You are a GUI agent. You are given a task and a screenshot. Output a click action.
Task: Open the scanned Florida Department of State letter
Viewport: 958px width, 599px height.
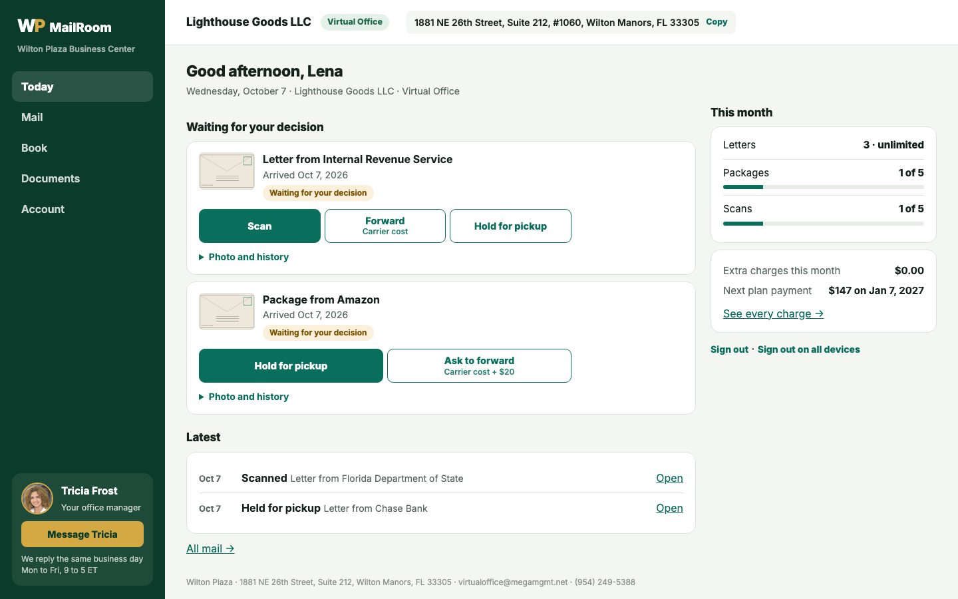click(x=669, y=478)
